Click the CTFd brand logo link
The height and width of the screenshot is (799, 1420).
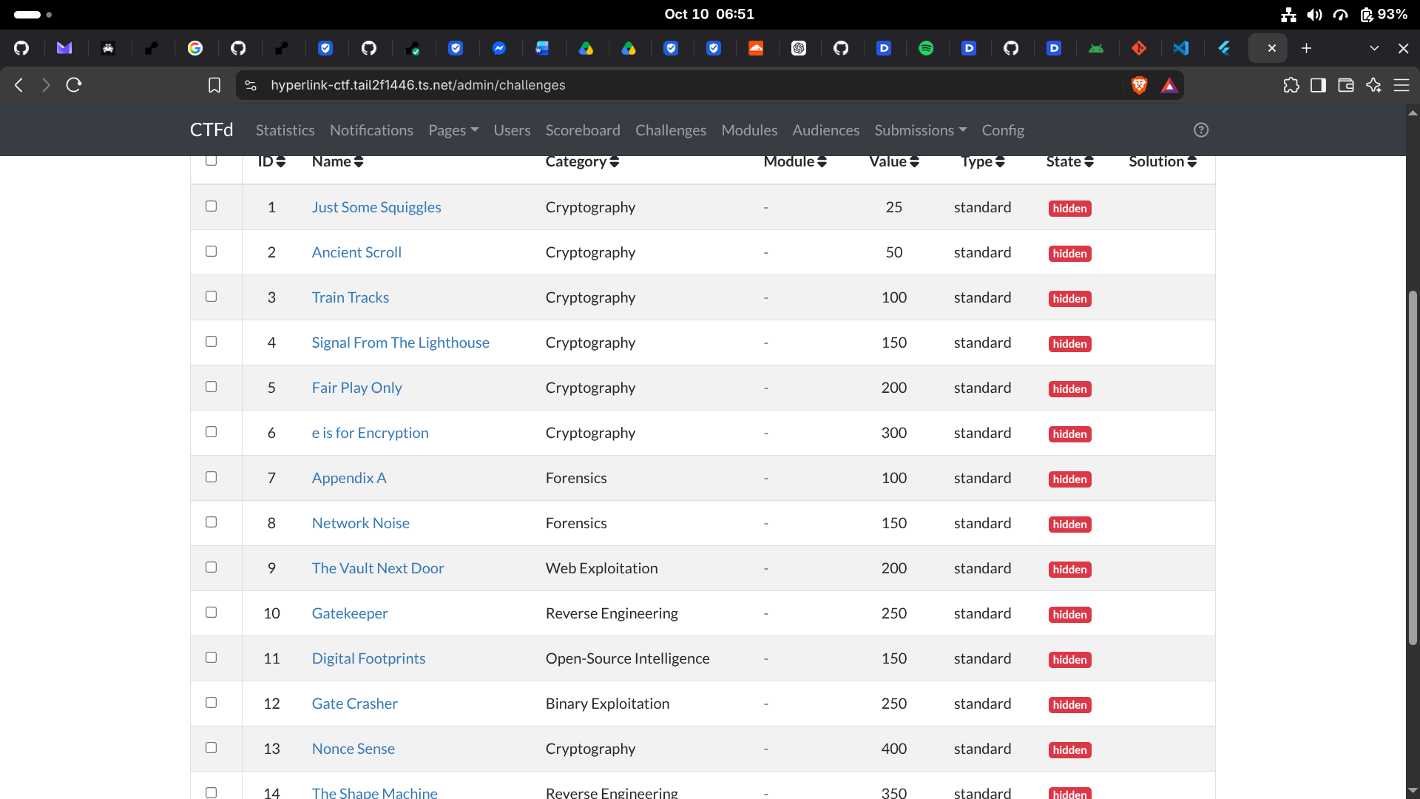click(212, 130)
